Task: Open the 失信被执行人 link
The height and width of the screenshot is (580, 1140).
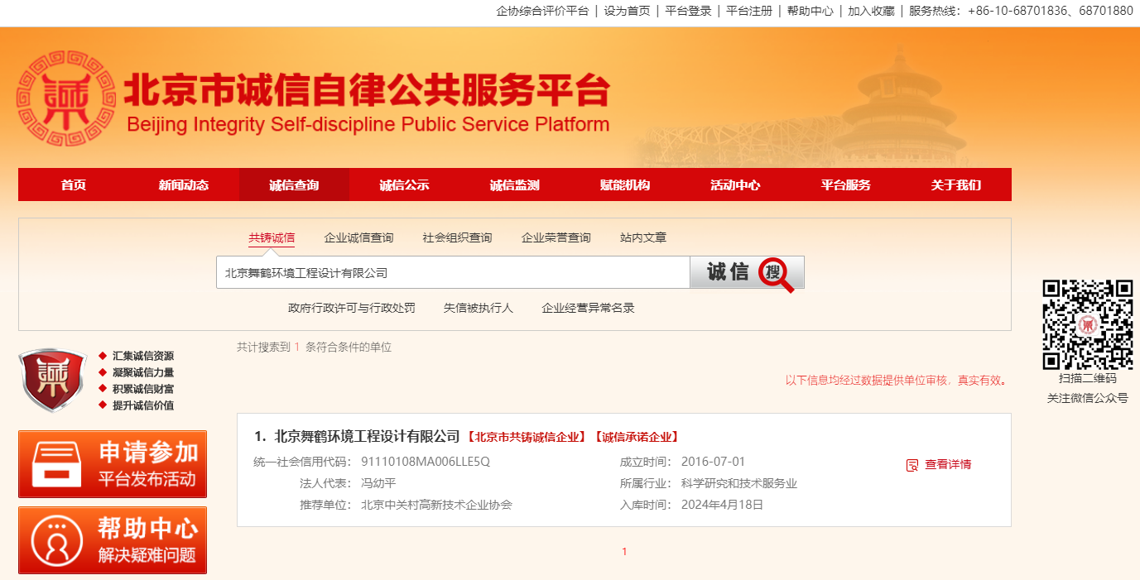Action: pyautogui.click(x=479, y=308)
